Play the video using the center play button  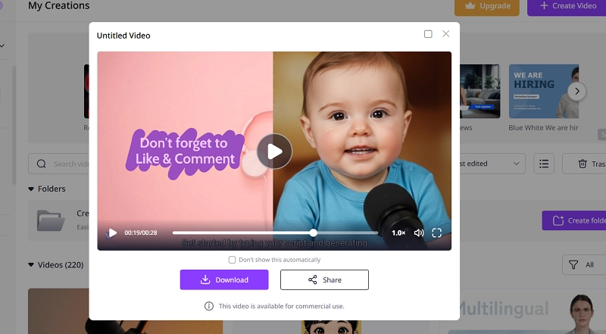(274, 151)
